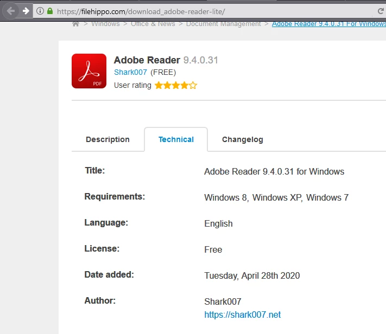Open the Shark007 developer link under title
Viewport: 386px width, 334px height.
click(x=130, y=72)
